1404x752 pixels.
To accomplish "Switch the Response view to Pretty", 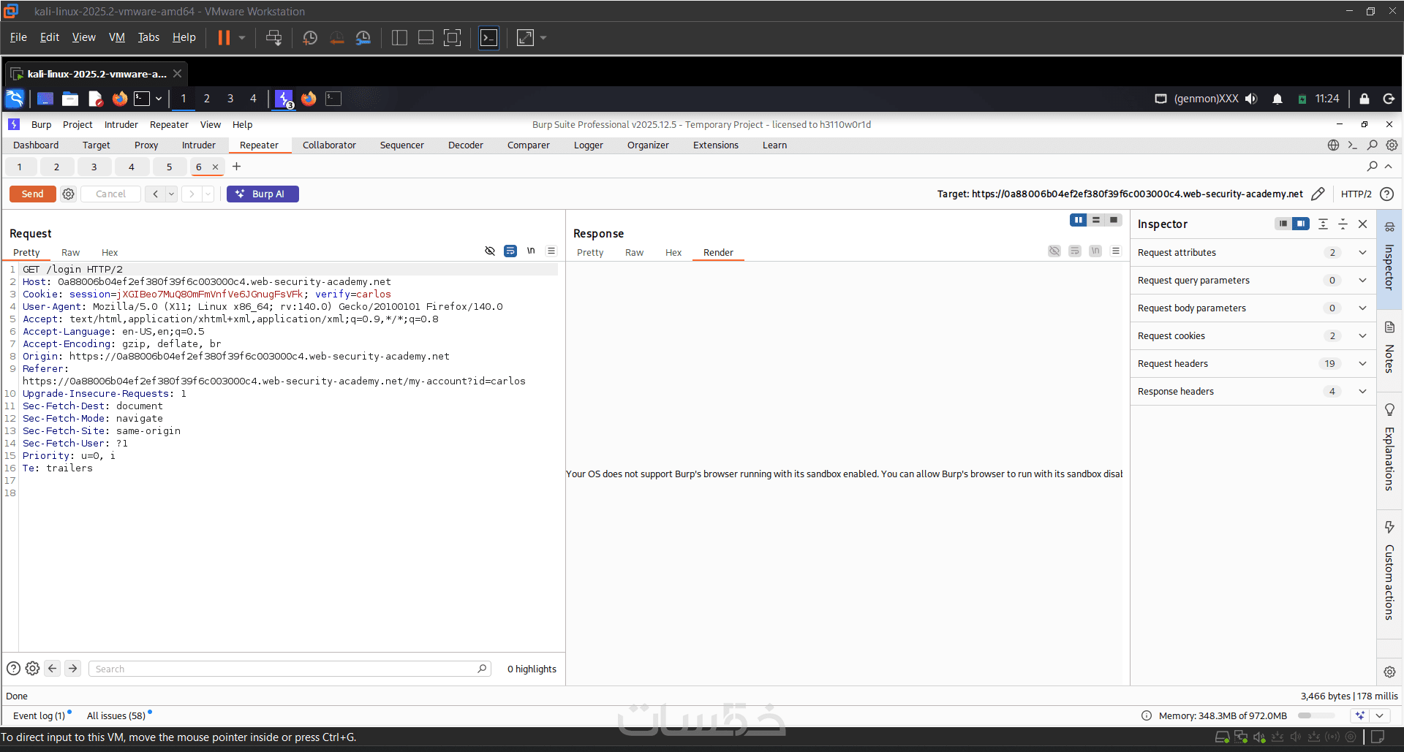I will (590, 253).
